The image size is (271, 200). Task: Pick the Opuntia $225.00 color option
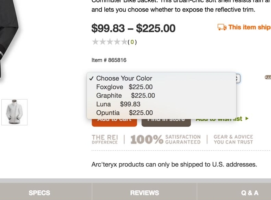pyautogui.click(x=124, y=113)
